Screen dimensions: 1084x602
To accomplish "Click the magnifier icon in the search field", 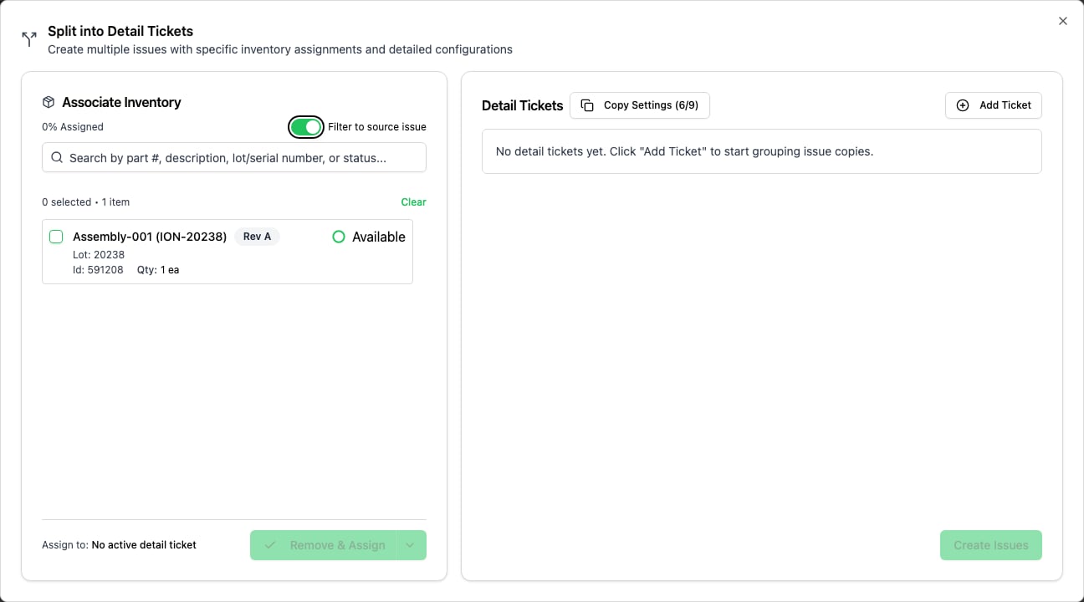I will [57, 157].
